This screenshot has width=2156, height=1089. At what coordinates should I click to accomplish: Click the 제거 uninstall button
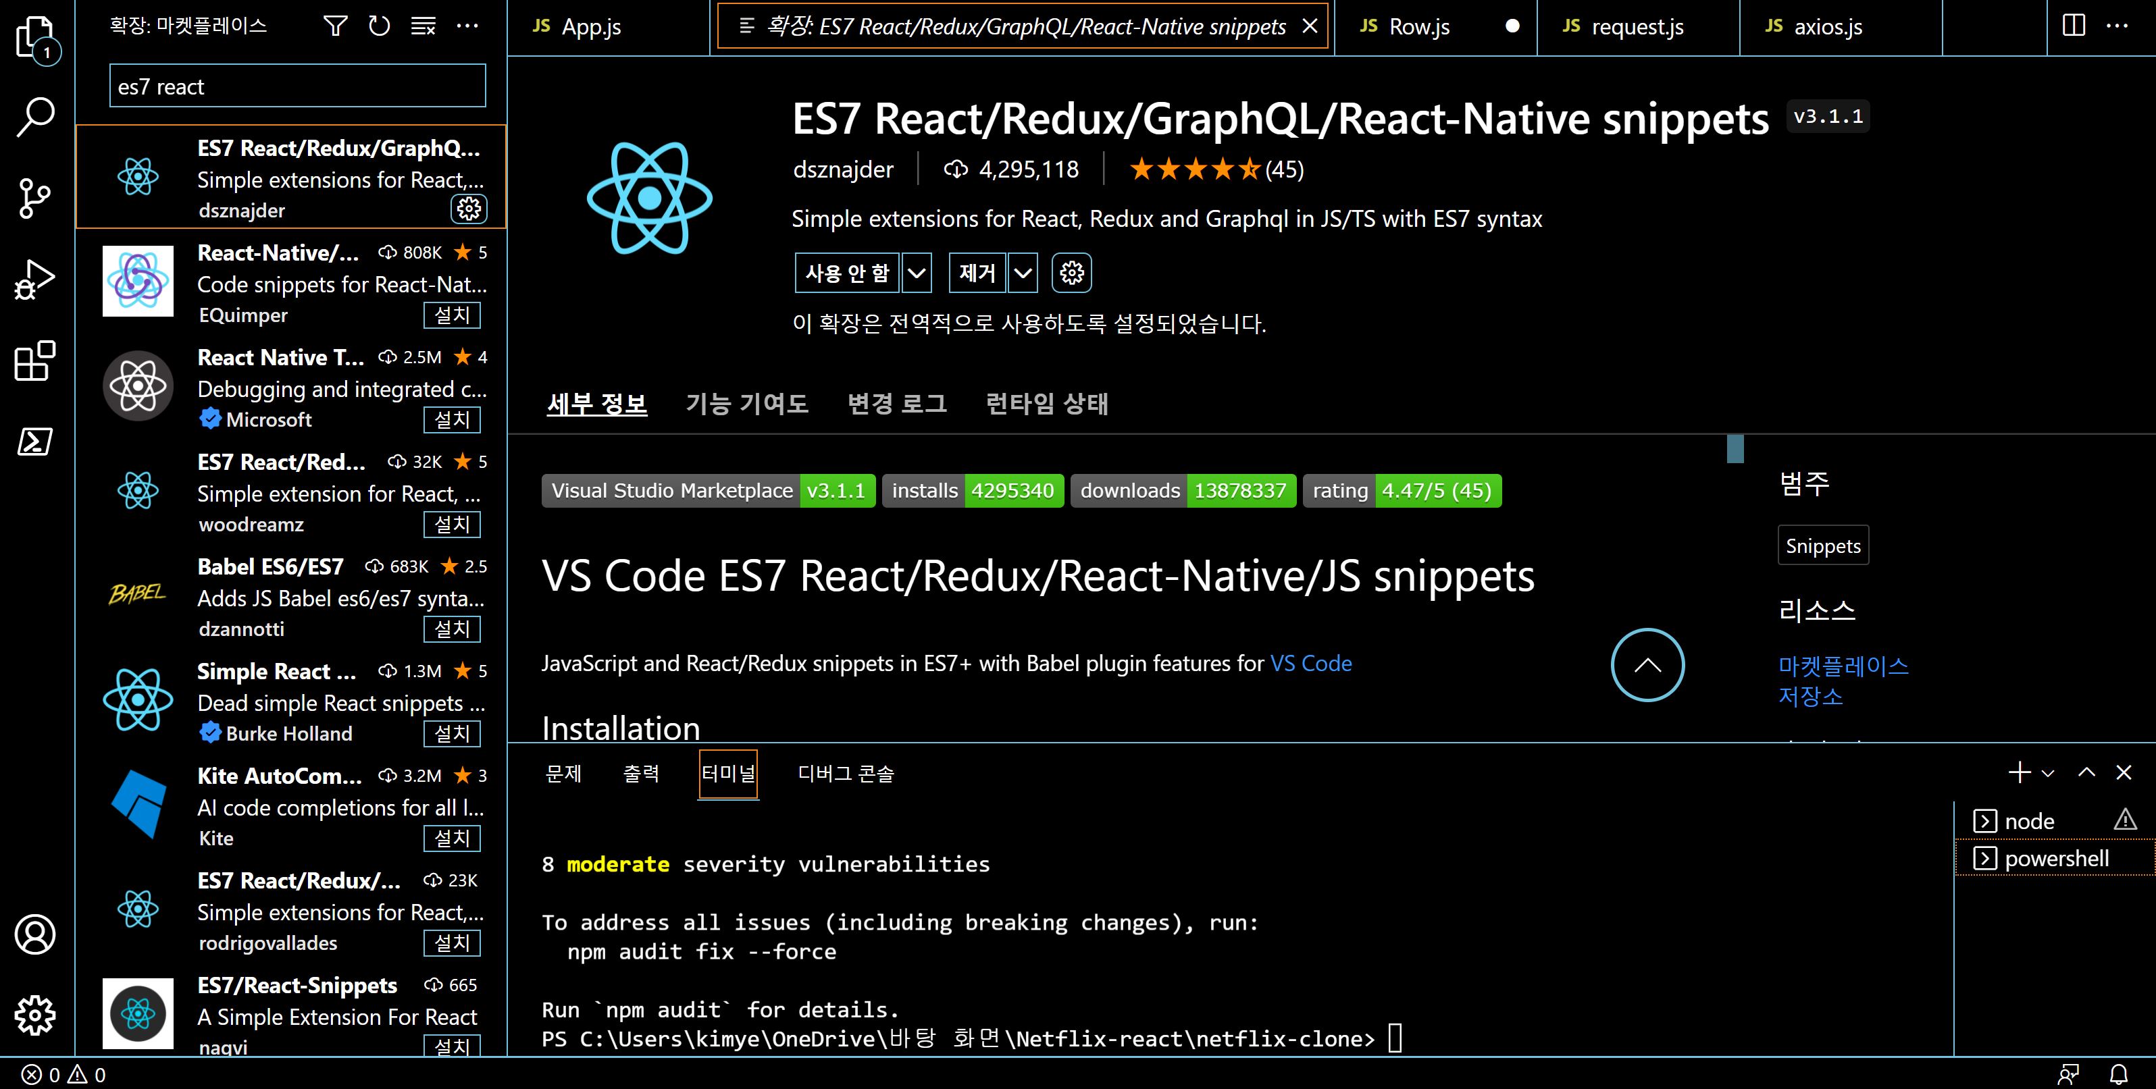[977, 273]
